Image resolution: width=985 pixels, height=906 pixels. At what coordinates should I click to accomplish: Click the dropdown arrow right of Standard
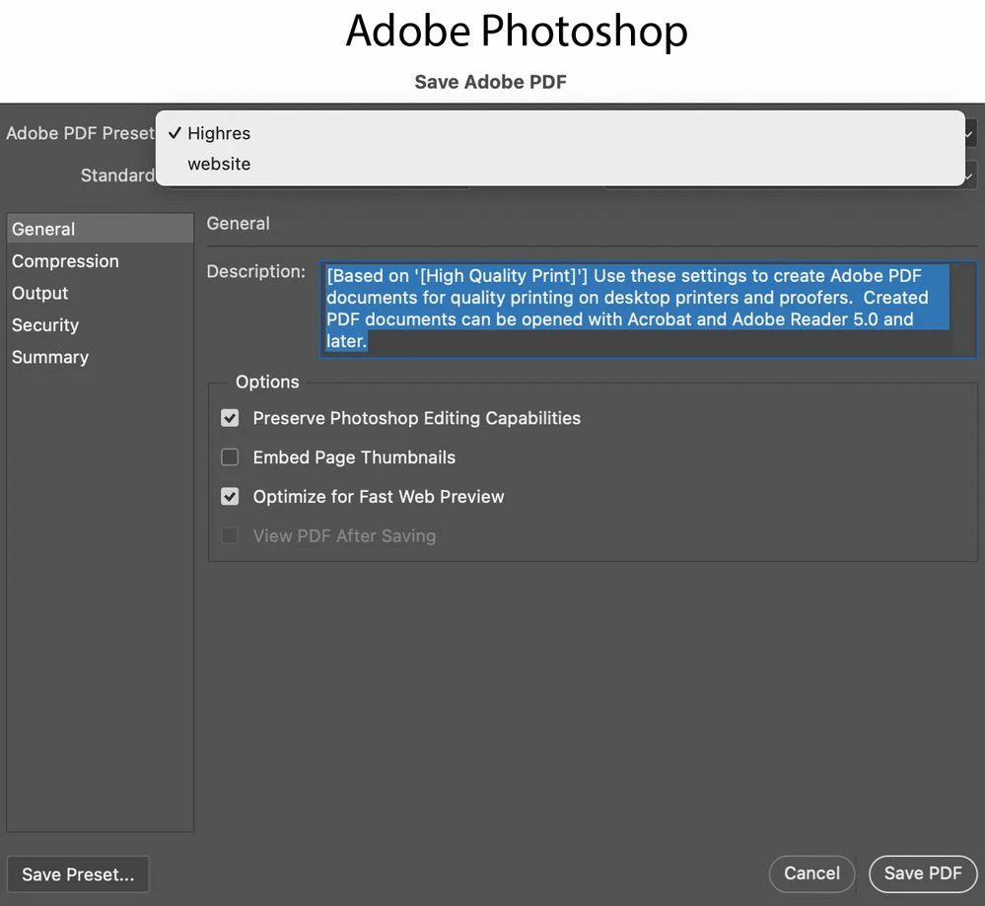pyautogui.click(x=970, y=175)
